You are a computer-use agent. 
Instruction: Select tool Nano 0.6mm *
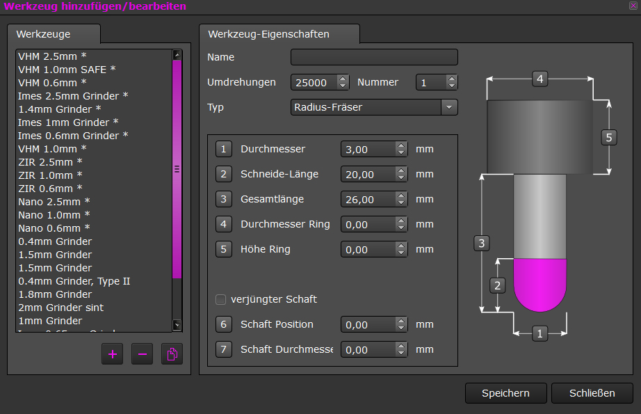[94, 228]
